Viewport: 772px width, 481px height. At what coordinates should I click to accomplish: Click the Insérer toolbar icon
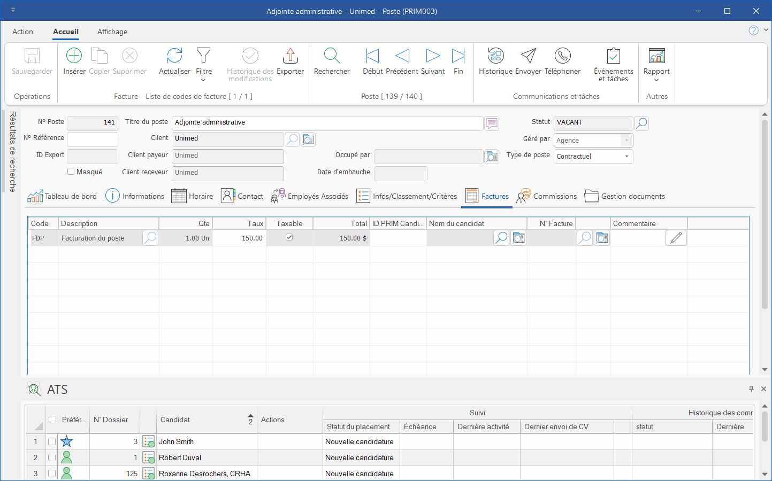[74, 56]
